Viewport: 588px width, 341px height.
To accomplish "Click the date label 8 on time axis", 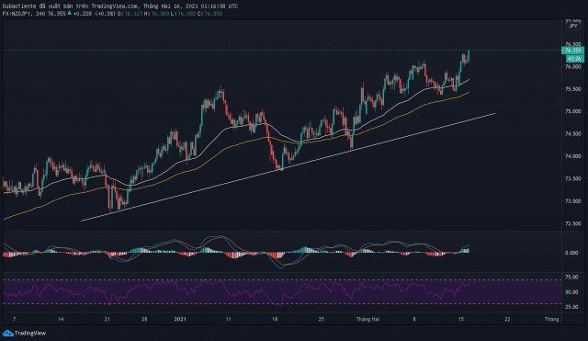I will [414, 319].
